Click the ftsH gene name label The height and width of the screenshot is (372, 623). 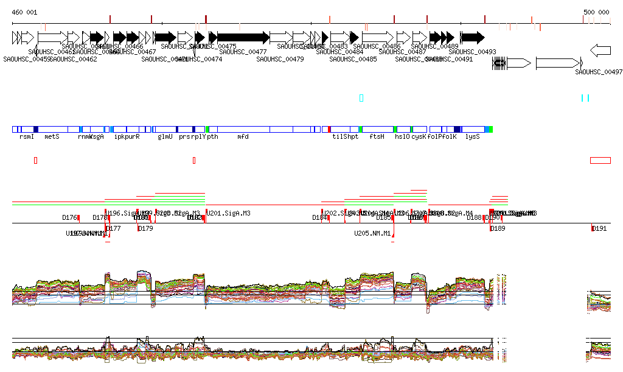pyautogui.click(x=377, y=137)
